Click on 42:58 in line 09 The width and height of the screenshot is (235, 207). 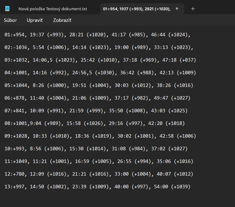pyautogui.click(x=166, y=136)
